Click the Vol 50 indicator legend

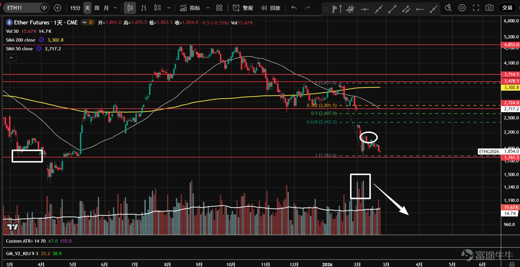[x=12, y=31]
